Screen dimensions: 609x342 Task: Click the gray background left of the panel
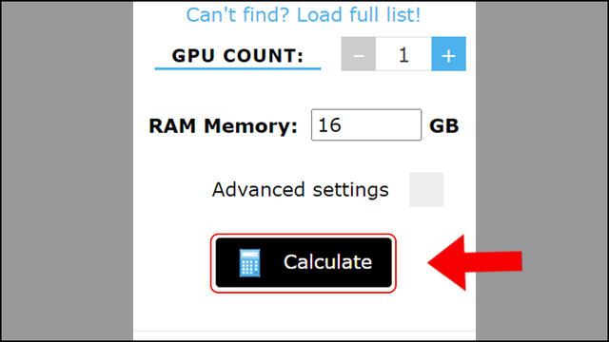tap(67, 171)
